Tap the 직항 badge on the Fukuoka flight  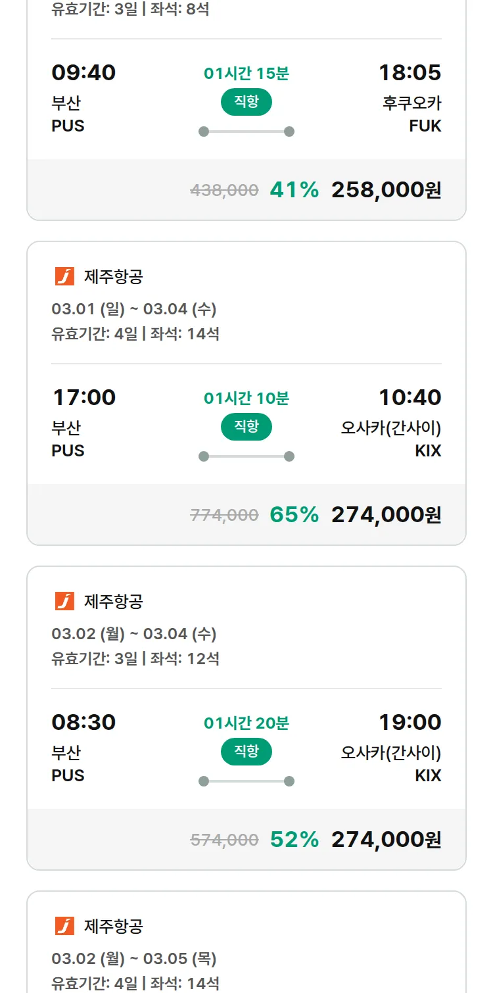[246, 102]
